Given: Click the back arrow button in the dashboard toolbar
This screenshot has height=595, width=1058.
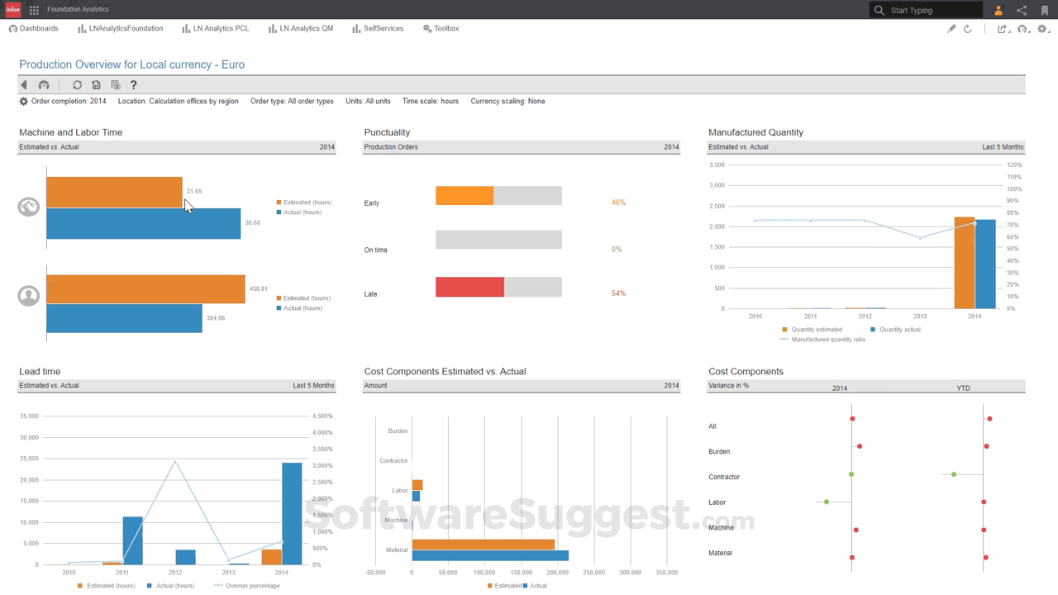Looking at the screenshot, I should click(23, 84).
